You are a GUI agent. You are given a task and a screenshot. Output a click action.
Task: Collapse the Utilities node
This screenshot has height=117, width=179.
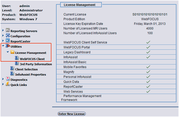click(x=3, y=46)
